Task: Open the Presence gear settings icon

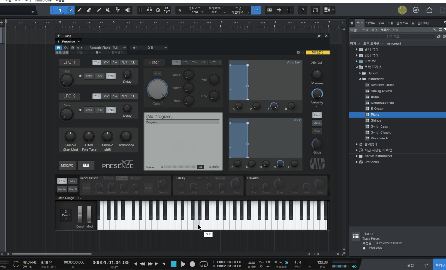Action: tap(298, 52)
